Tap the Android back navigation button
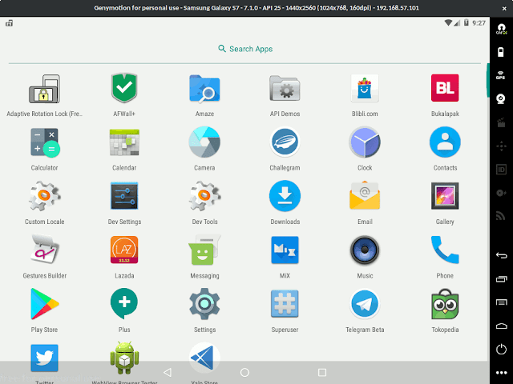Viewport: 513px width, 384px height. point(168,372)
